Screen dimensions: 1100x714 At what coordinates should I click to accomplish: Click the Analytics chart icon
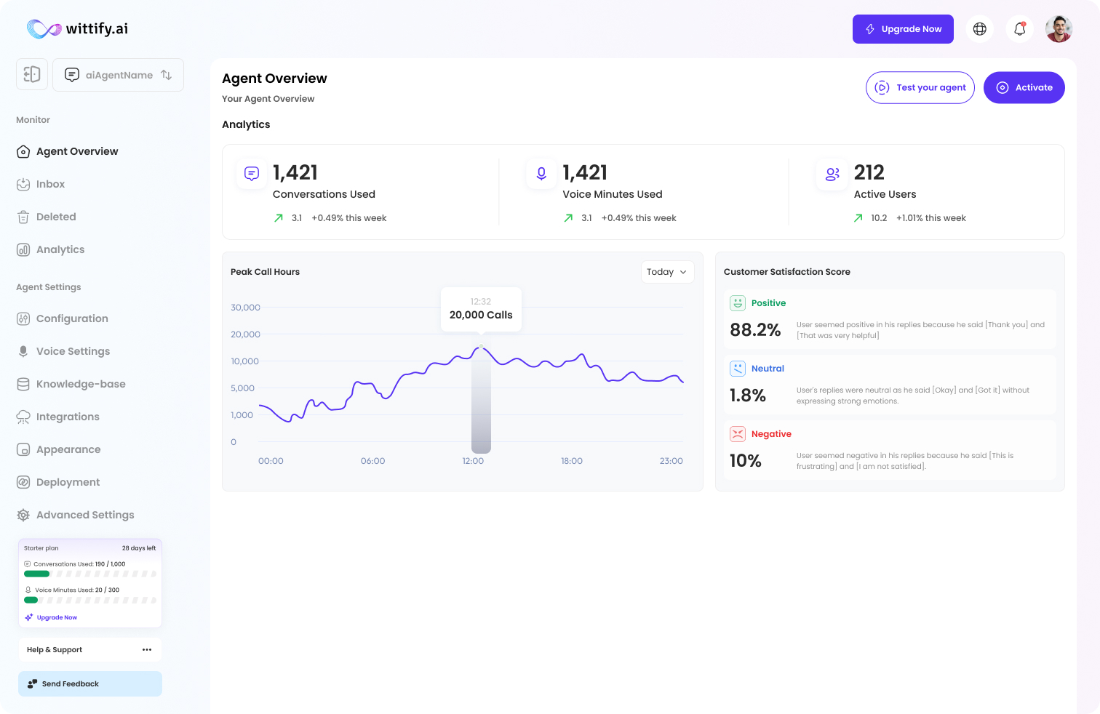coord(23,249)
